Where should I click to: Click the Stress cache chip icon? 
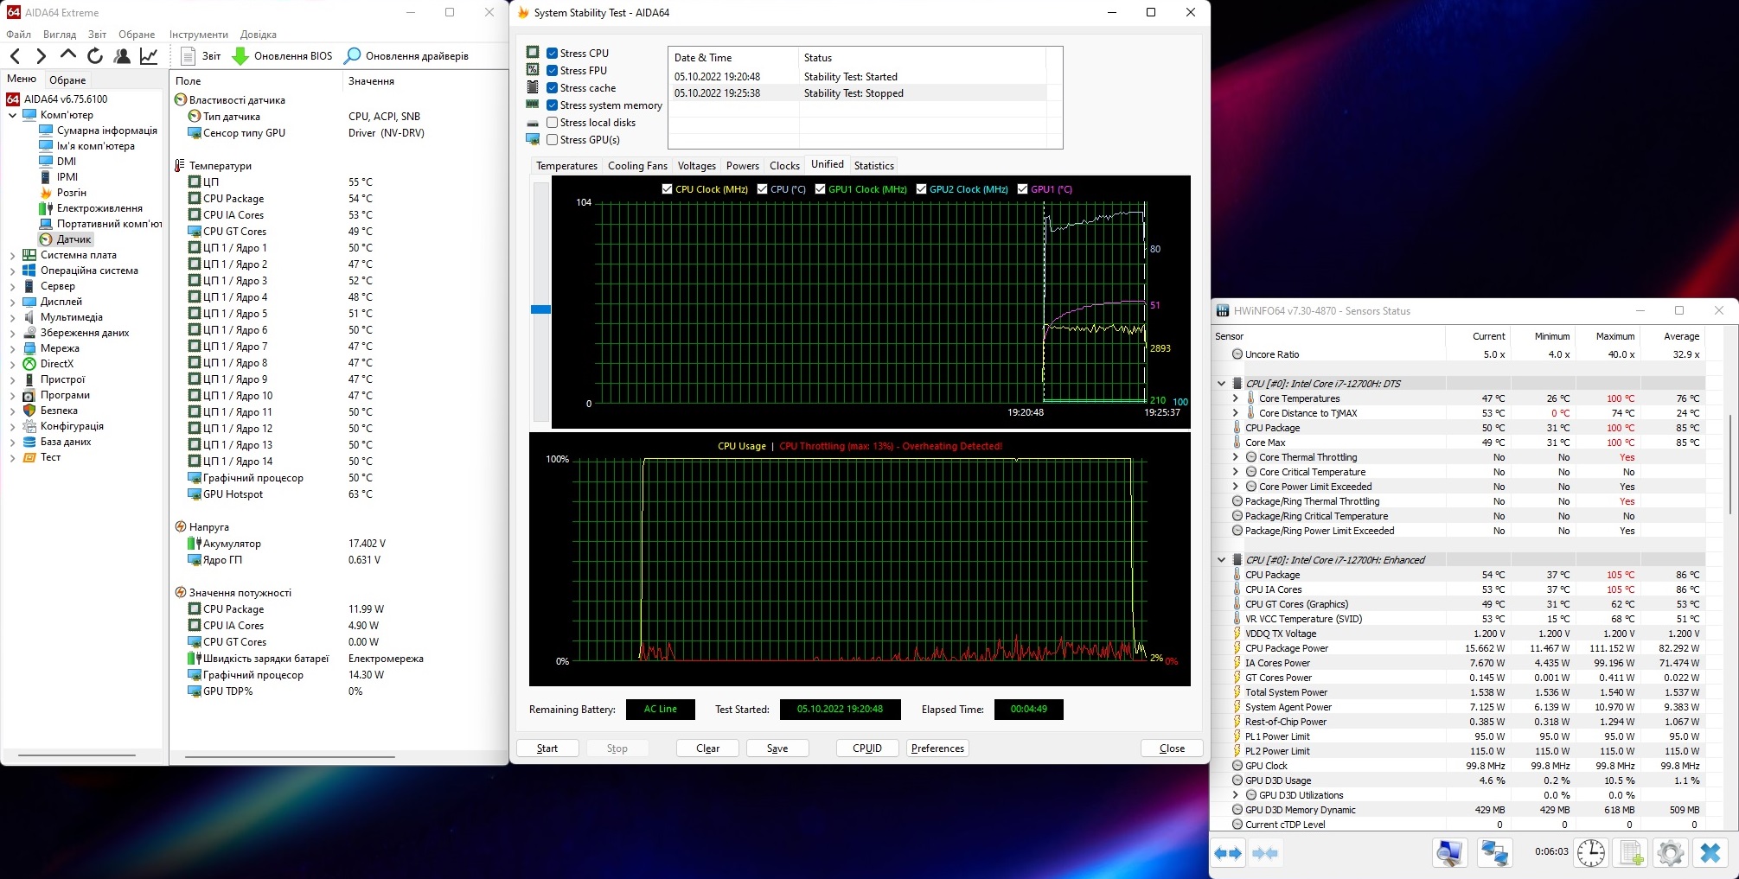tap(533, 87)
